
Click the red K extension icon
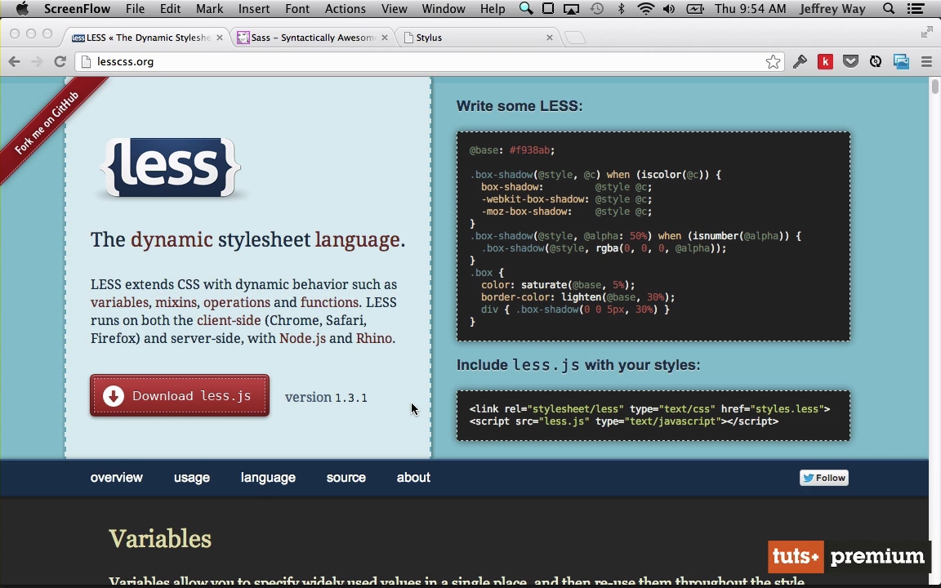coord(825,61)
